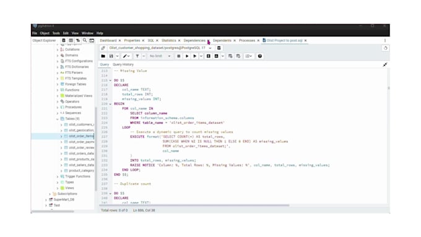Screen dimensions: 421x237
Task: Open File folder icon in query toolbar
Action: pyautogui.click(x=103, y=56)
